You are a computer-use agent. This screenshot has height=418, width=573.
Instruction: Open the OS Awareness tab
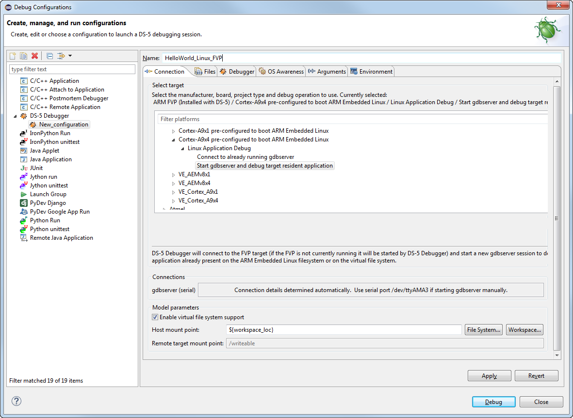(281, 72)
